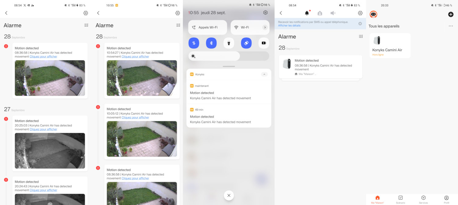Select the 'Tous les appareils' heading
Viewport: 458px width, 205px height.
point(384,26)
